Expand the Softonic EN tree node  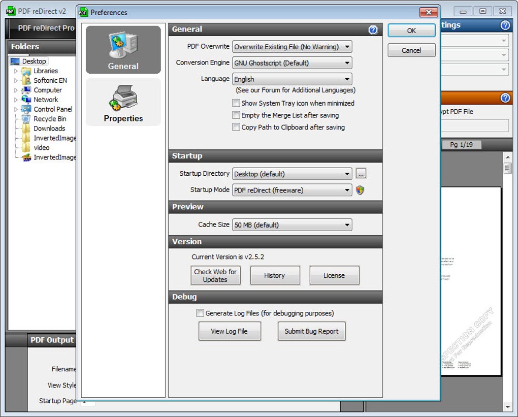pos(16,81)
